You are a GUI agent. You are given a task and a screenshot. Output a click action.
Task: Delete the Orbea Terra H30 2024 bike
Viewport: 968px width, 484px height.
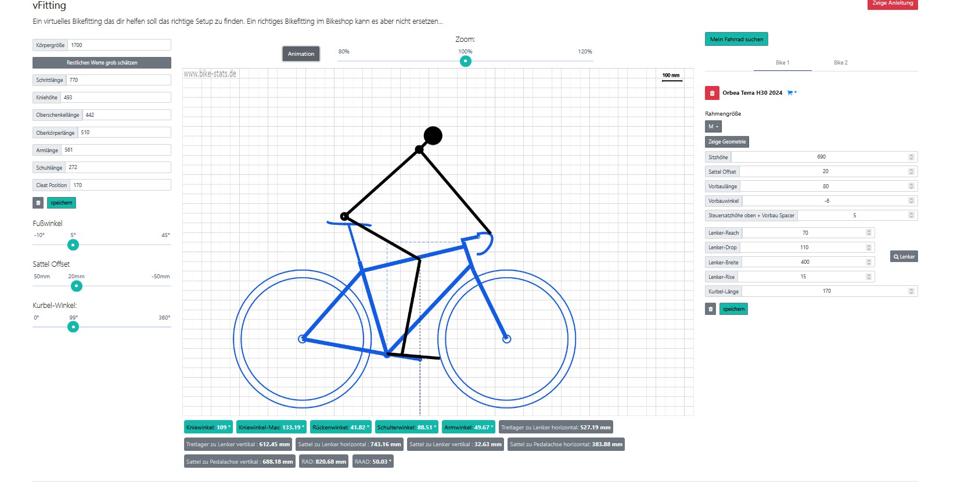[x=712, y=93]
